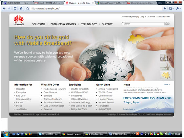Click the CH language indicator
Viewport: 184px width, 138px height.
point(134,133)
